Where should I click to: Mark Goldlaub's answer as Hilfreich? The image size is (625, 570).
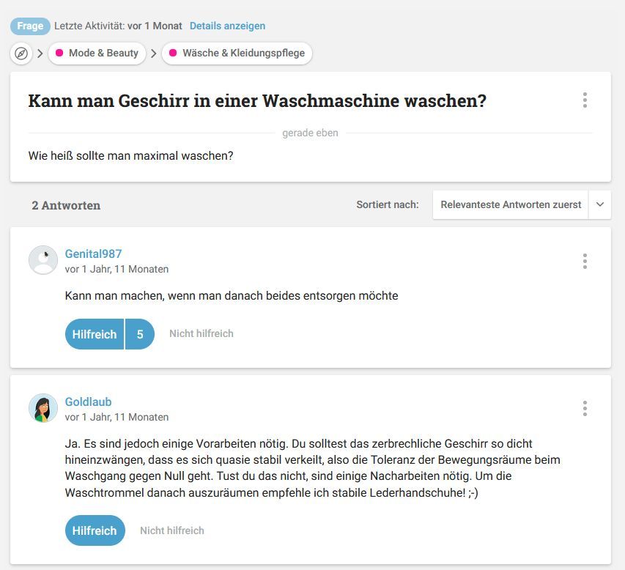pos(95,530)
